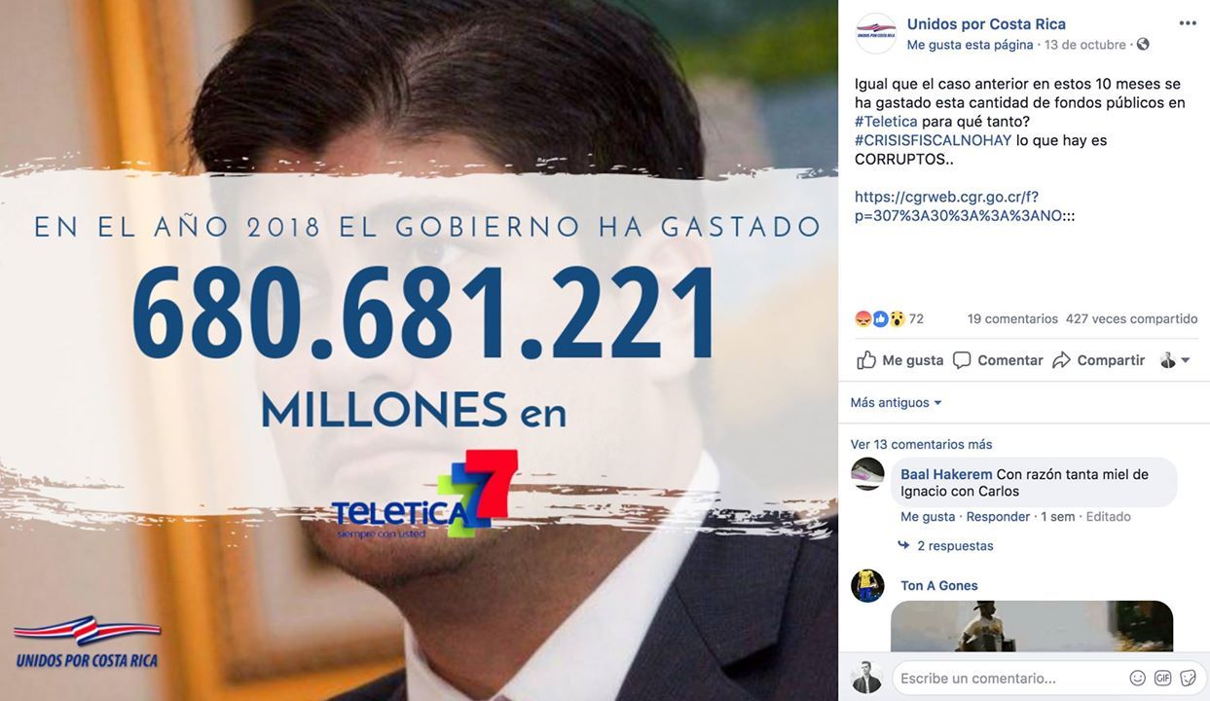Viewport: 1210px width, 701px height.
Task: Click the Compartir share arrow button
Action: coord(1099,360)
